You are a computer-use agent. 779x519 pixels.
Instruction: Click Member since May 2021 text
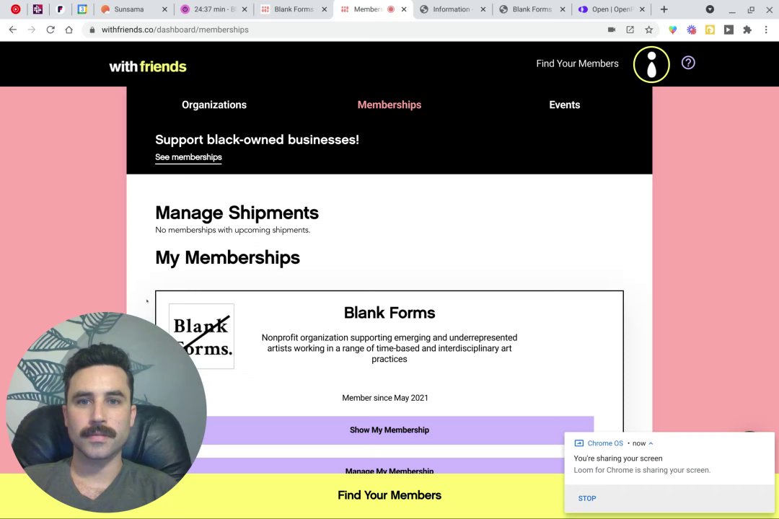(x=385, y=398)
